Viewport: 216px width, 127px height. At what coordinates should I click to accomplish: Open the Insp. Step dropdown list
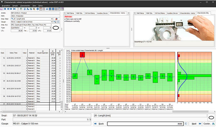pos(52,19)
